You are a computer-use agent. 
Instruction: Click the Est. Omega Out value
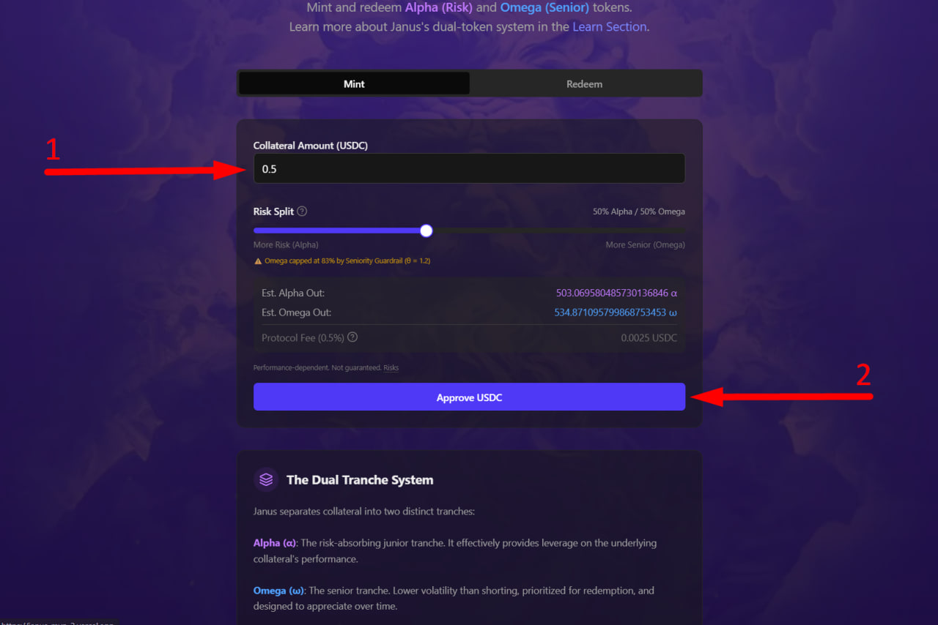616,312
